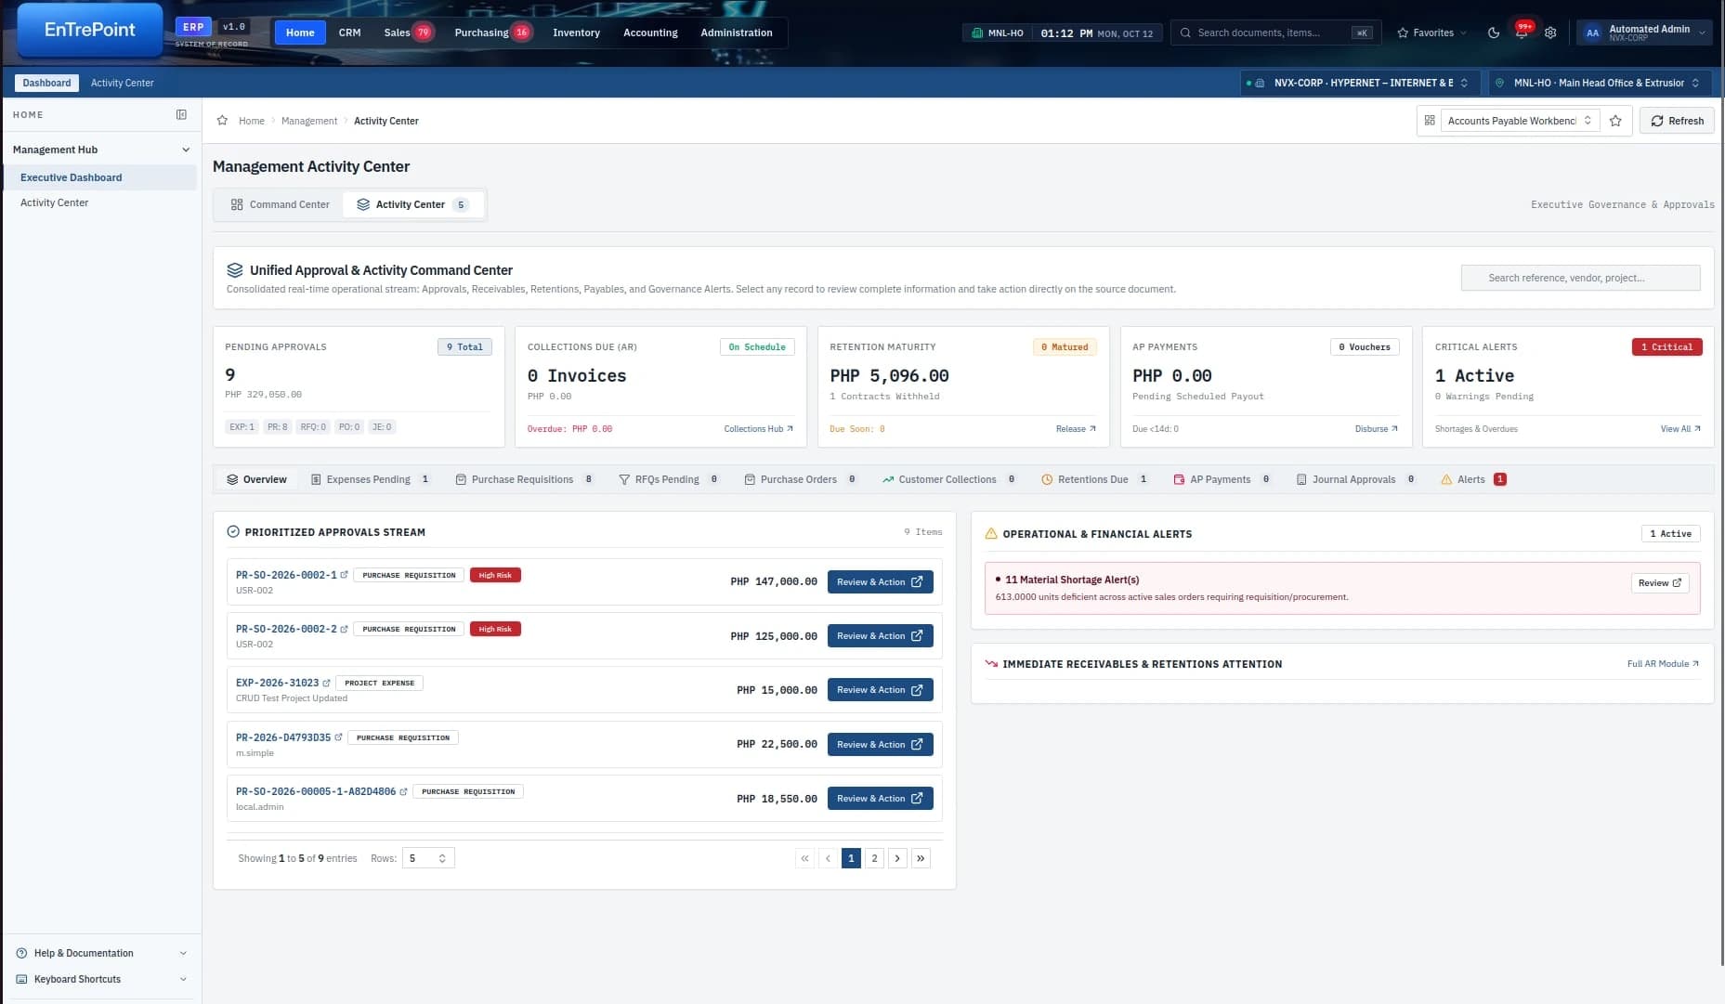The height and width of the screenshot is (1004, 1725).
Task: Expand the Favorites dropdown
Action: click(x=1431, y=33)
